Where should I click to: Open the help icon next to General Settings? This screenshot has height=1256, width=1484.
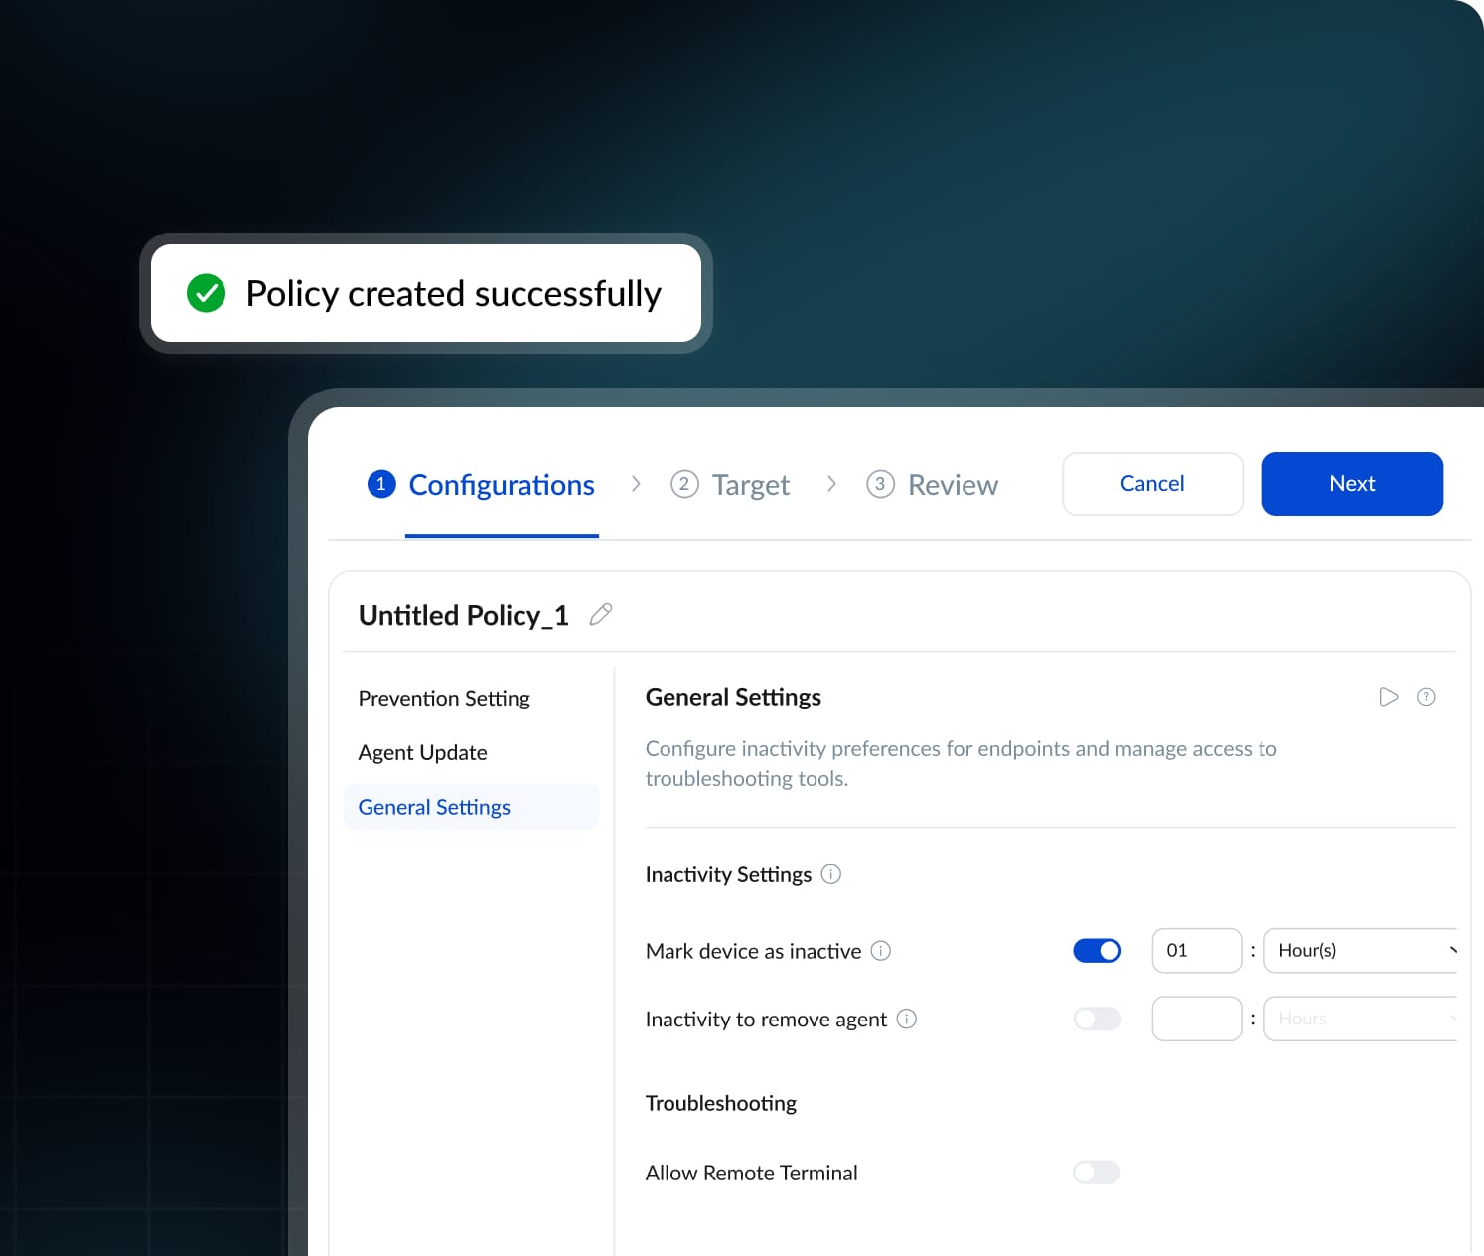tap(1426, 697)
